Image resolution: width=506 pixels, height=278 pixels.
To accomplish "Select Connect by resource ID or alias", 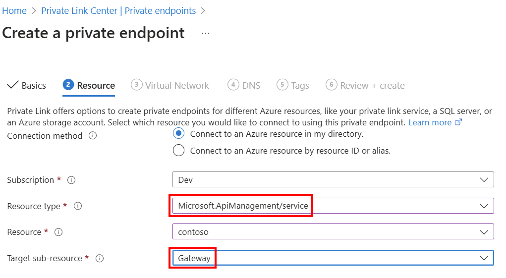I will (x=179, y=151).
